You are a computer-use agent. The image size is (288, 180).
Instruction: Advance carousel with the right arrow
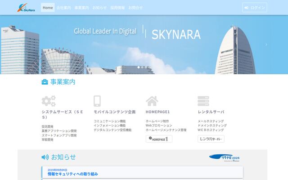coord(266,45)
